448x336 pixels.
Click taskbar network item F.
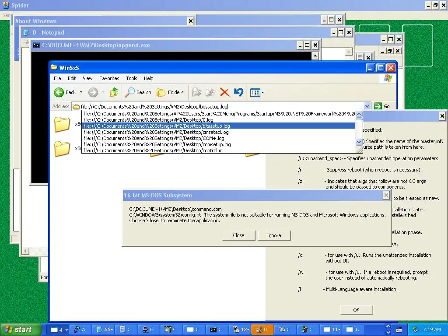pos(149,330)
